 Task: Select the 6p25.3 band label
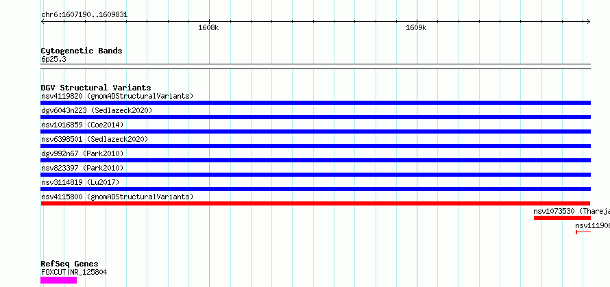pyautogui.click(x=53, y=59)
